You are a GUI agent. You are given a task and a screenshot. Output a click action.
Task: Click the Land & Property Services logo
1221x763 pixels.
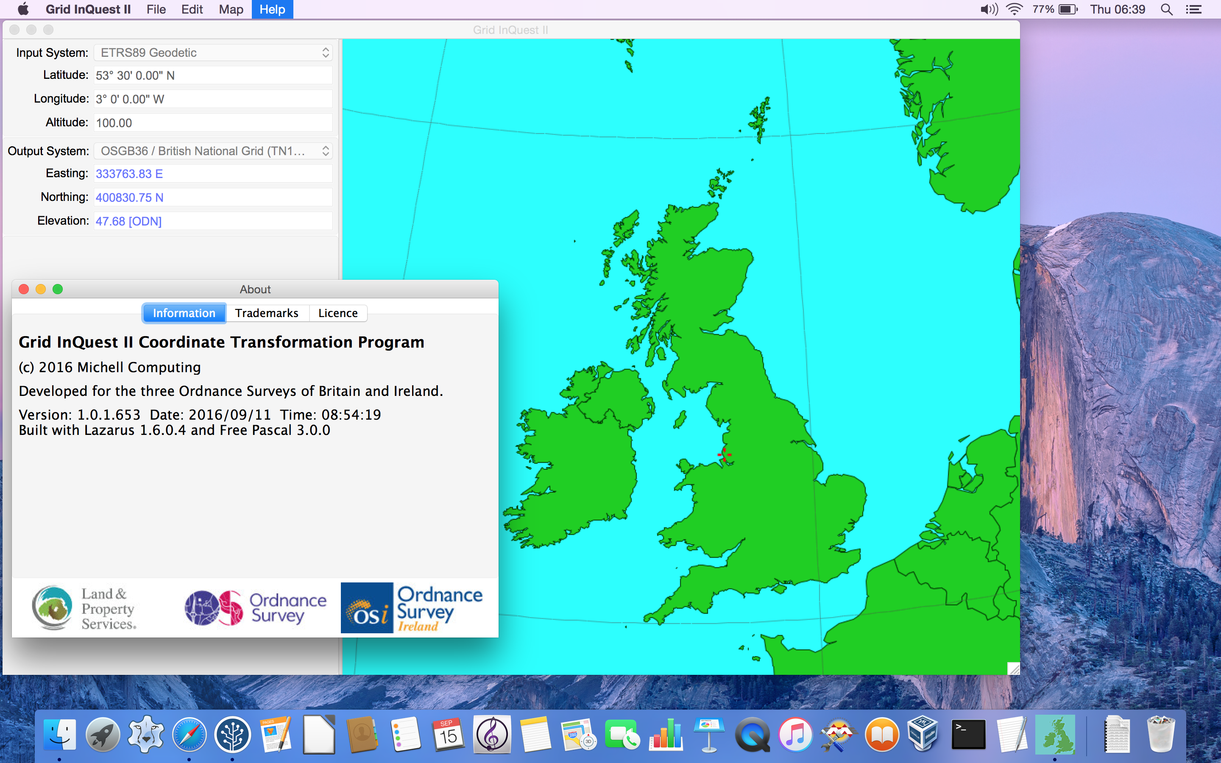(84, 608)
